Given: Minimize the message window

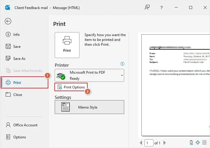Looking at the screenshot, I should pyautogui.click(x=176, y=8).
